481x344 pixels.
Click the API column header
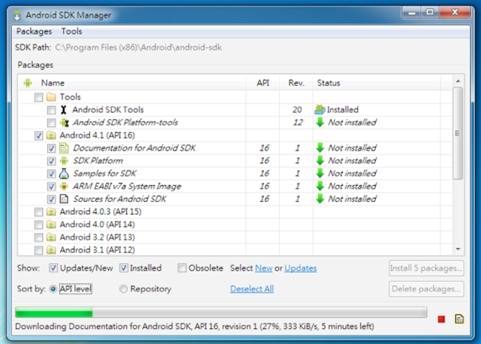(263, 83)
